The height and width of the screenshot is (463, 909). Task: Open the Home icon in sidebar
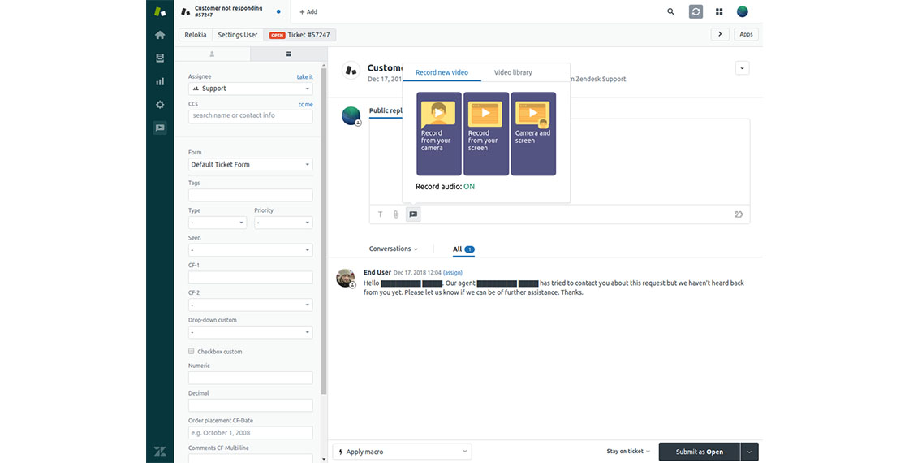click(x=160, y=35)
